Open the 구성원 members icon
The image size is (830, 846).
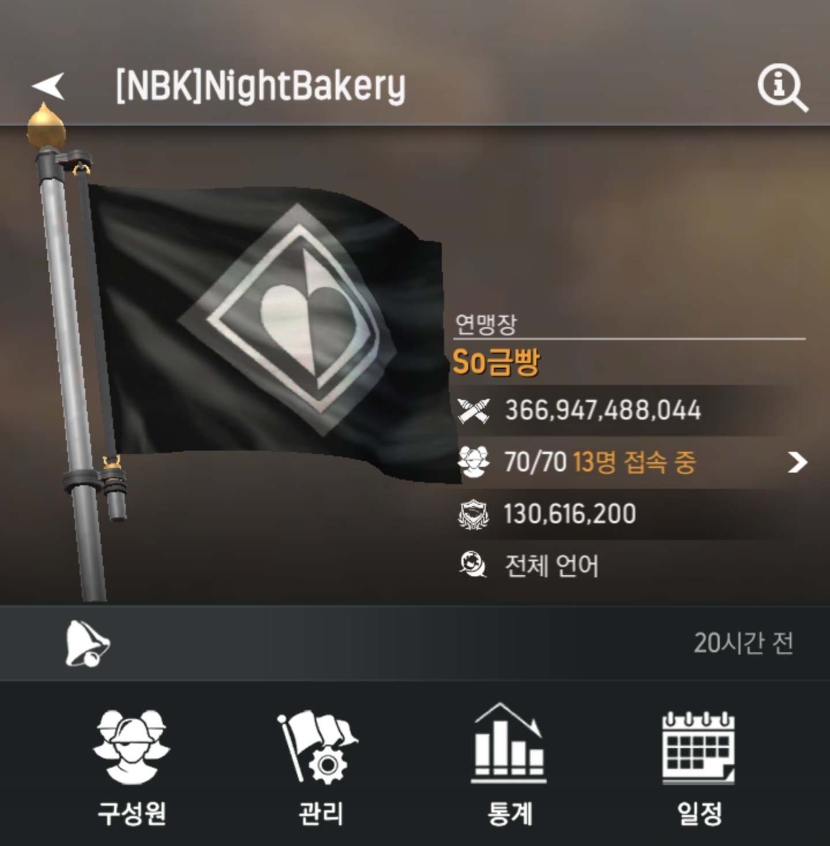(x=132, y=747)
